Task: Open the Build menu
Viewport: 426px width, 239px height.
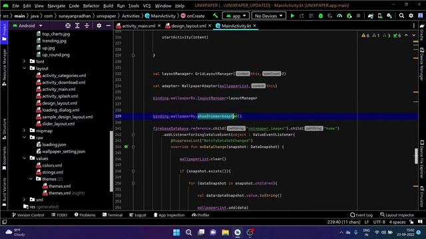Action: pos(108,6)
